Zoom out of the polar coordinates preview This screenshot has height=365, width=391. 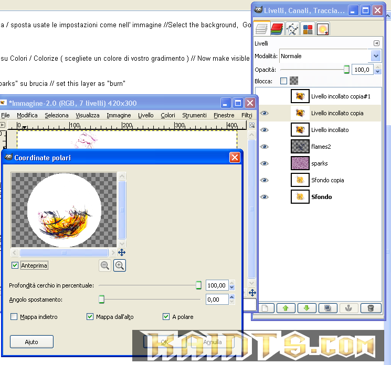[105, 266]
